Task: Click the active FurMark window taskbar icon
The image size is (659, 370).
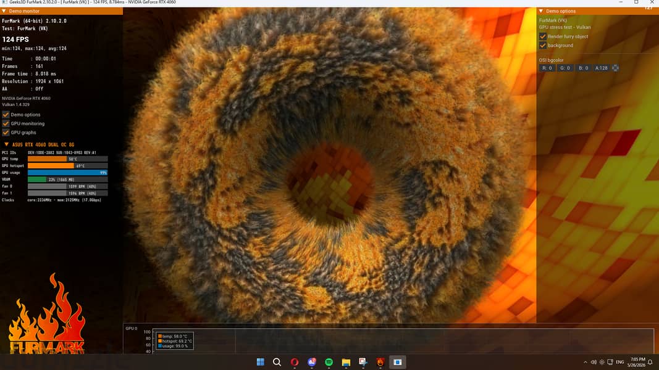Action: (398, 362)
